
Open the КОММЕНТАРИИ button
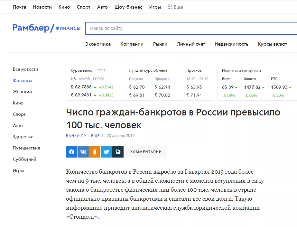[146, 152]
